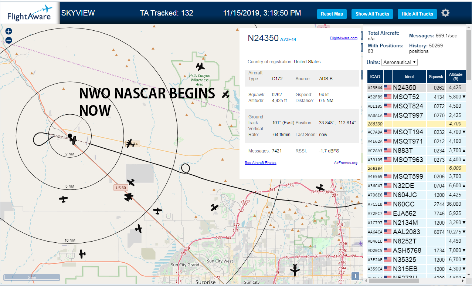The height and width of the screenshot is (286, 472).
Task: Select MSQT599 aircraft row
Action: (417, 176)
